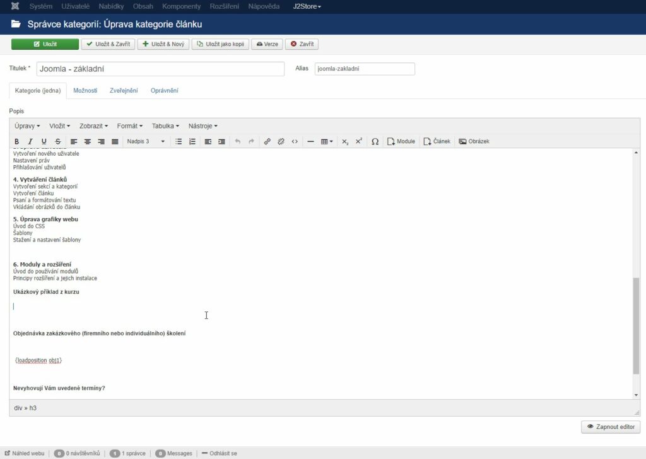The width and height of the screenshot is (646, 459).
Task: Click Odhlásit se link
Action: pyautogui.click(x=219, y=453)
